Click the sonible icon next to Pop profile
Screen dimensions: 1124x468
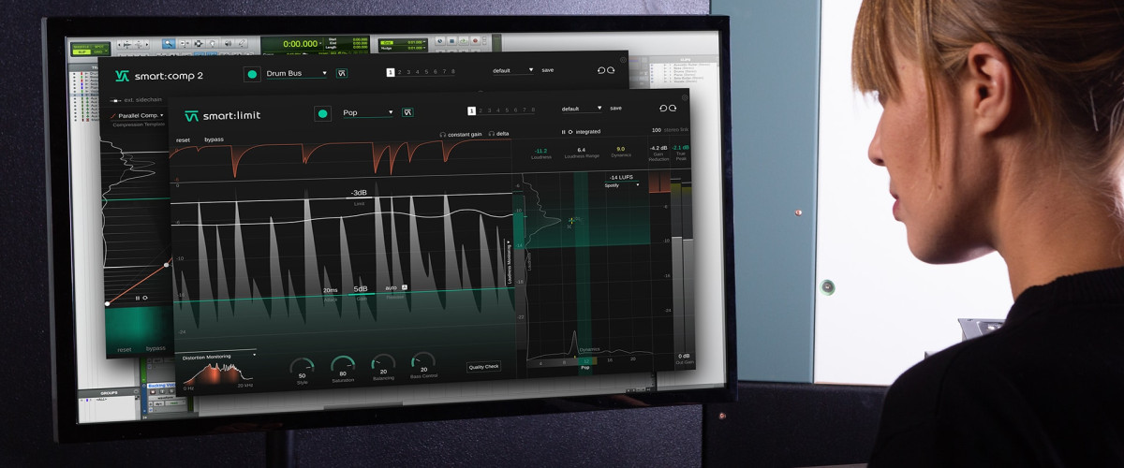[x=408, y=112]
